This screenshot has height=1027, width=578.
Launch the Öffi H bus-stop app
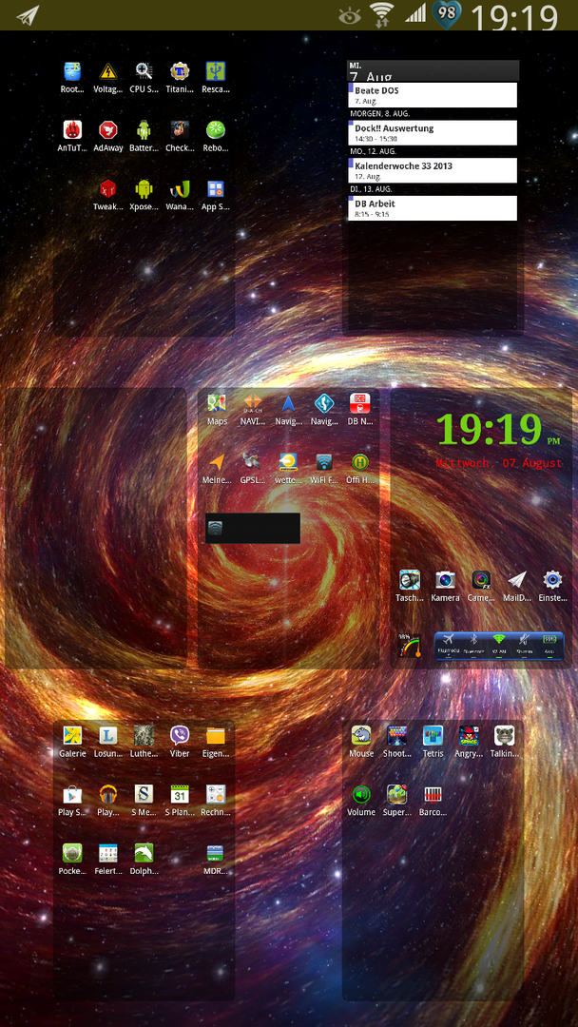tap(360, 462)
